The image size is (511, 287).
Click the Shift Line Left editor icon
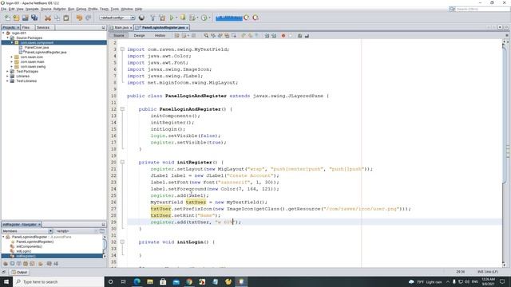click(267, 35)
